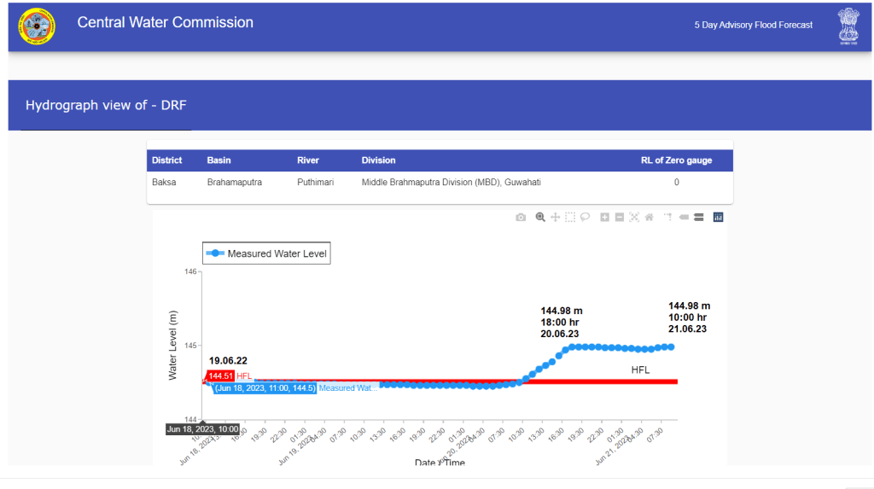Click the Autoscale icon
This screenshot has width=874, height=489.
634,218
